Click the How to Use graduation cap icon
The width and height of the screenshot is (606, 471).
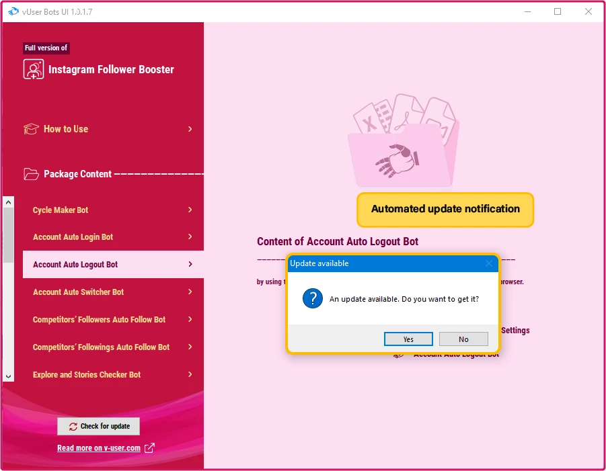coord(32,129)
